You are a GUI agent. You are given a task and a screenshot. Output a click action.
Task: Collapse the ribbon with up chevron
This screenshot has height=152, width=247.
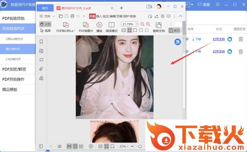(x=181, y=16)
